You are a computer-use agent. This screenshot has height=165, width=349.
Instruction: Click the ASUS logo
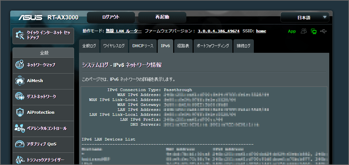[30, 17]
